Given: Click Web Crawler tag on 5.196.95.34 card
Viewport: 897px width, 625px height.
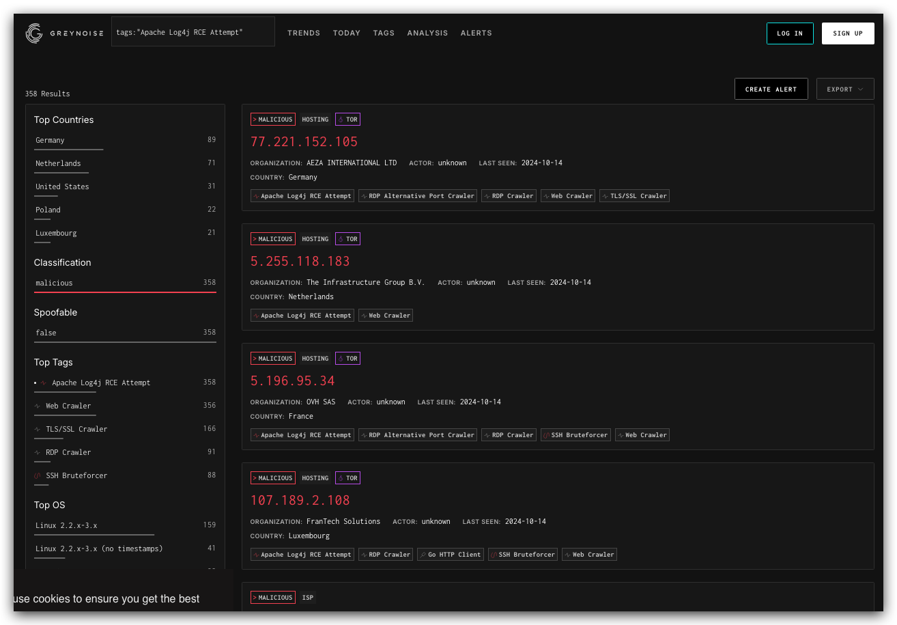Looking at the screenshot, I should coord(642,435).
